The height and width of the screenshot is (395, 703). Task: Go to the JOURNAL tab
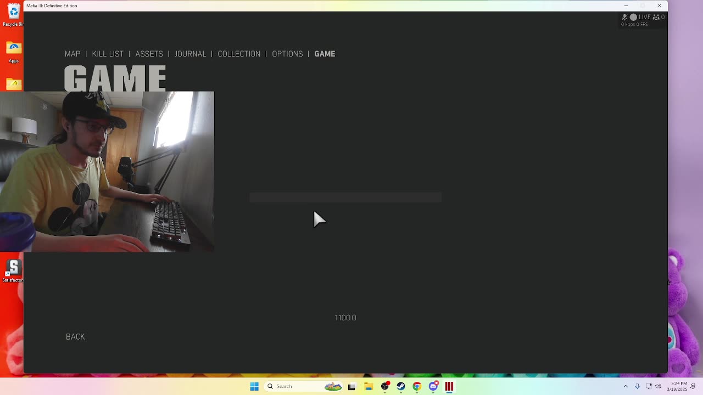[x=190, y=54]
